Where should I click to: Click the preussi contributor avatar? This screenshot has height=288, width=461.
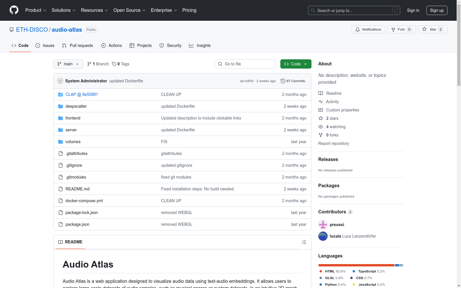[x=323, y=225]
